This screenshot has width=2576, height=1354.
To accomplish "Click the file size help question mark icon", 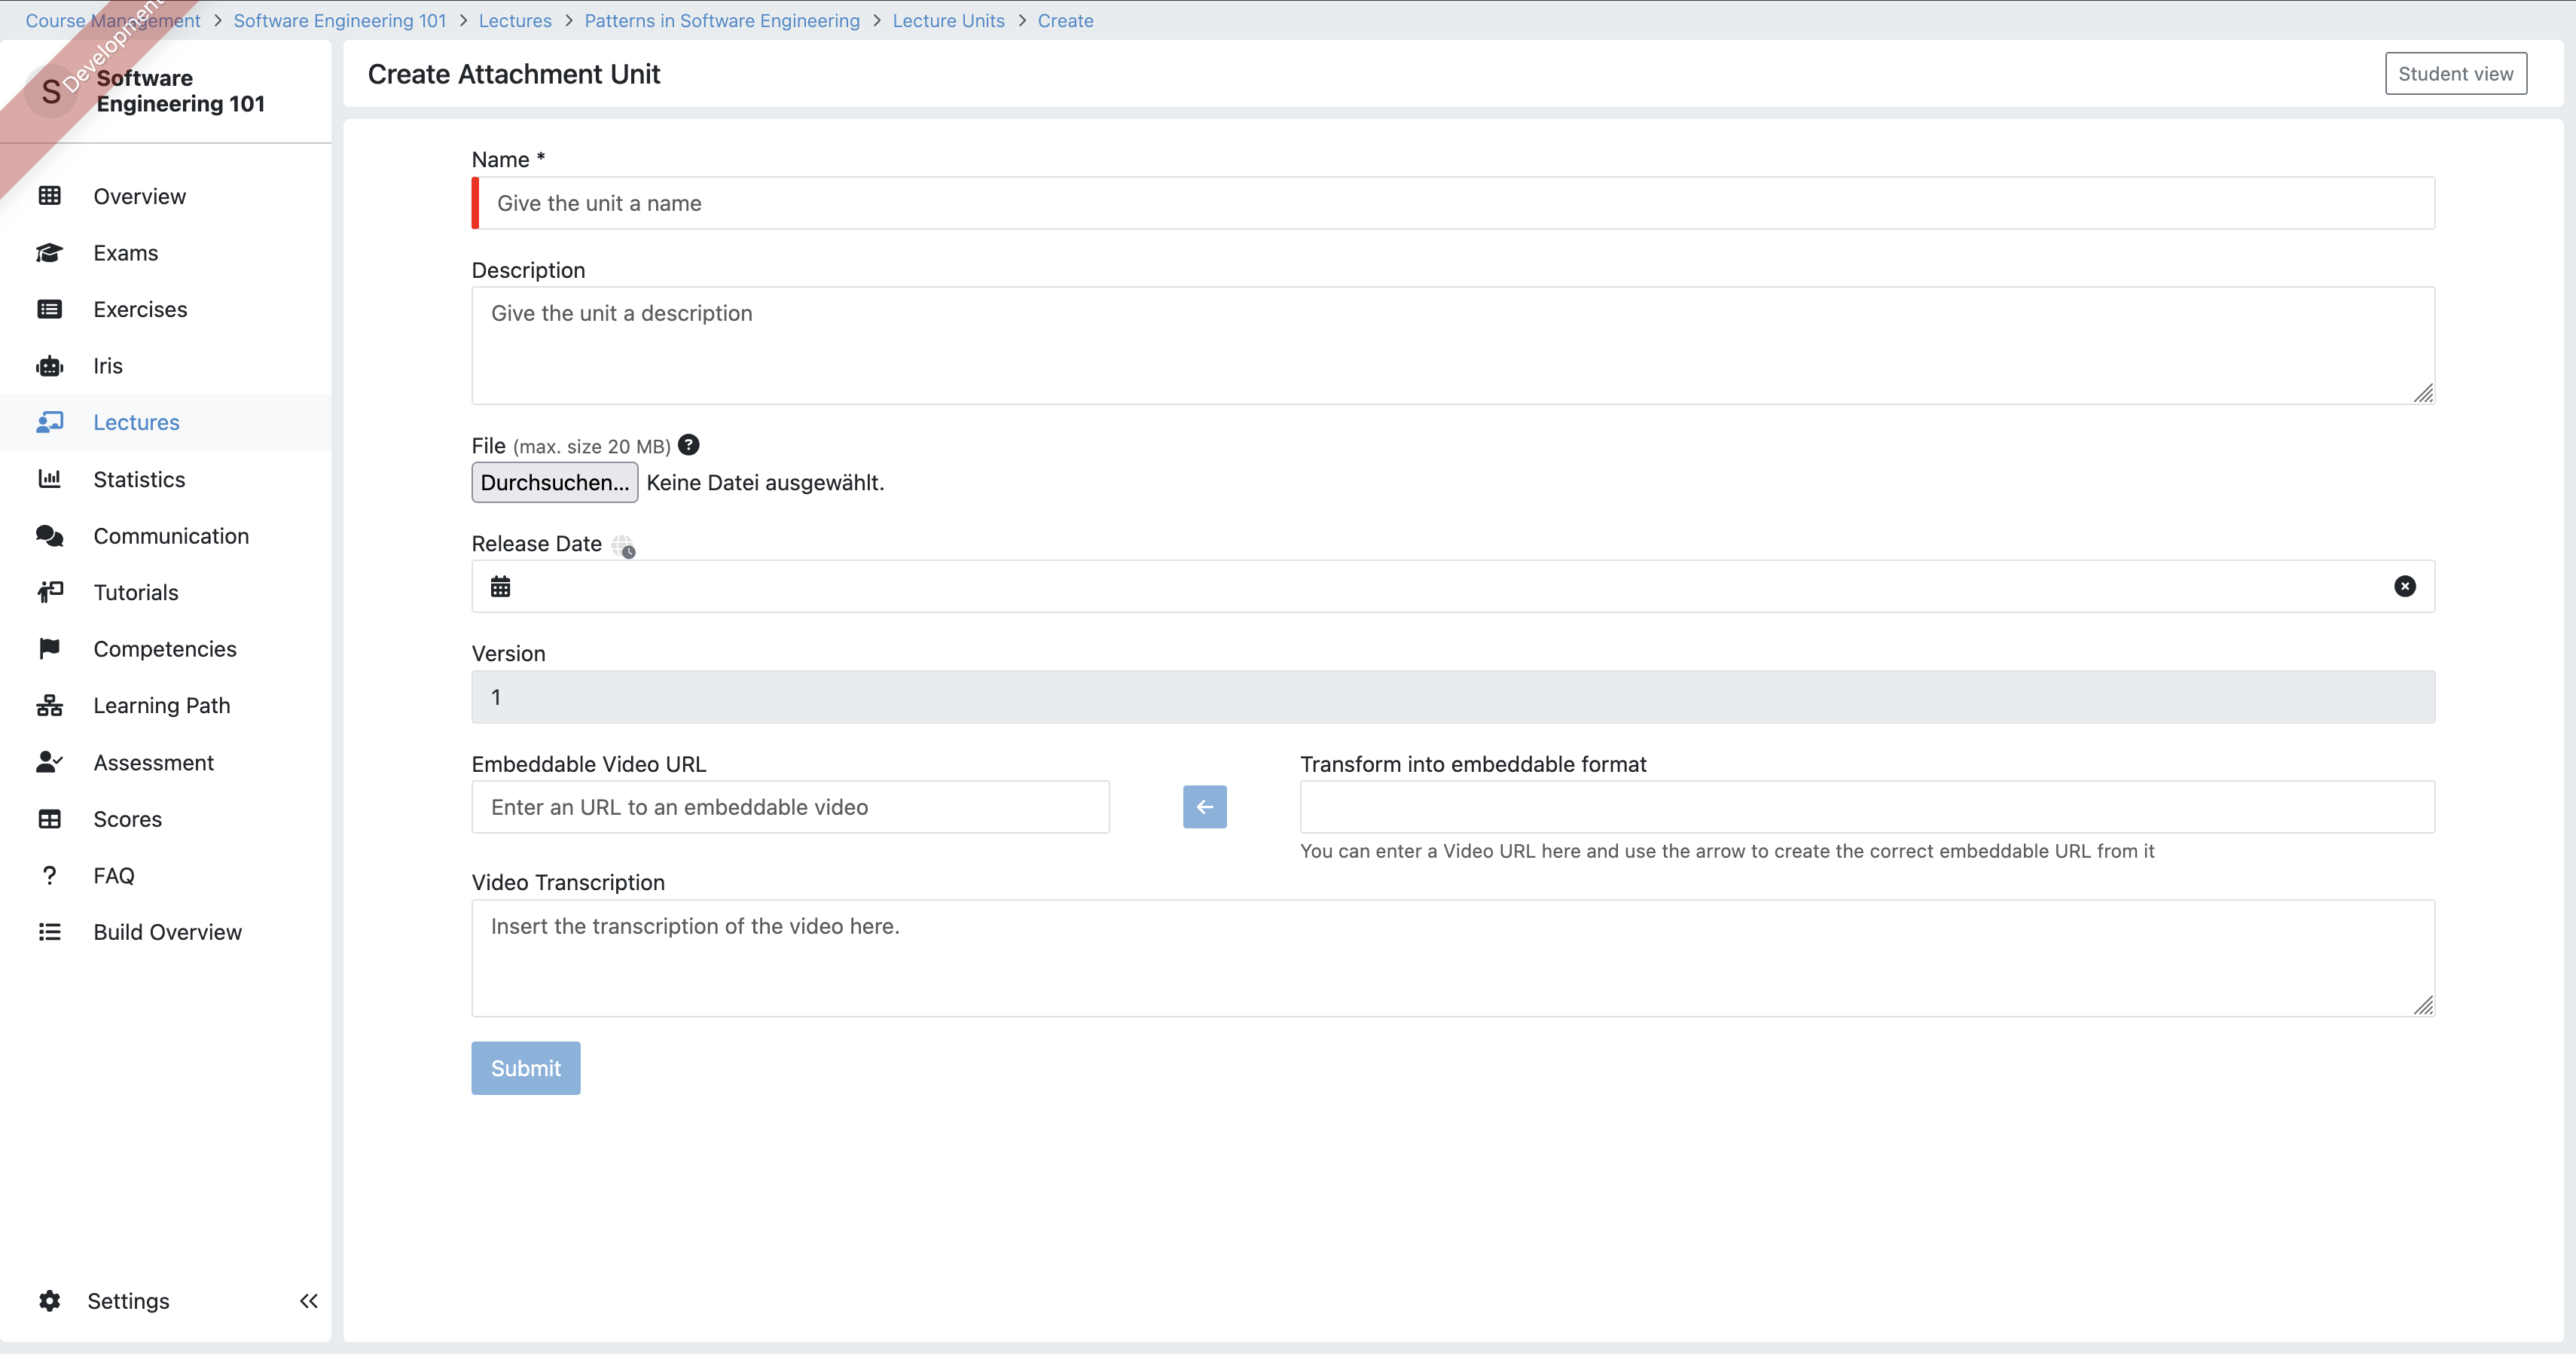I will tap(688, 444).
